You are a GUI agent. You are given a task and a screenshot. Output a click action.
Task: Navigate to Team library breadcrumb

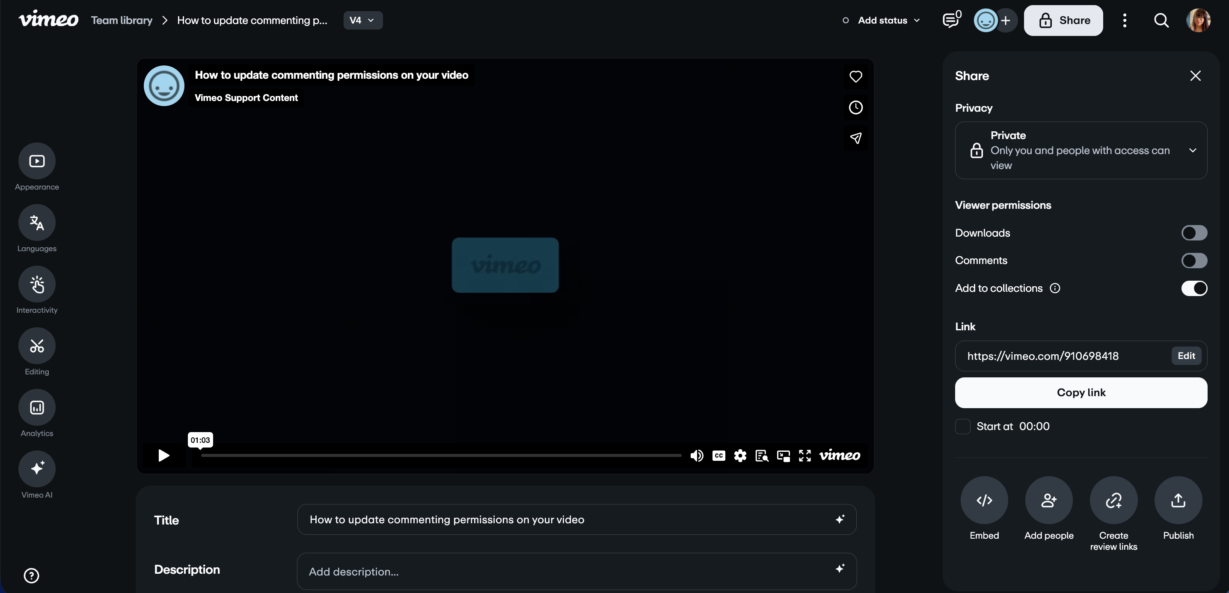coord(121,20)
